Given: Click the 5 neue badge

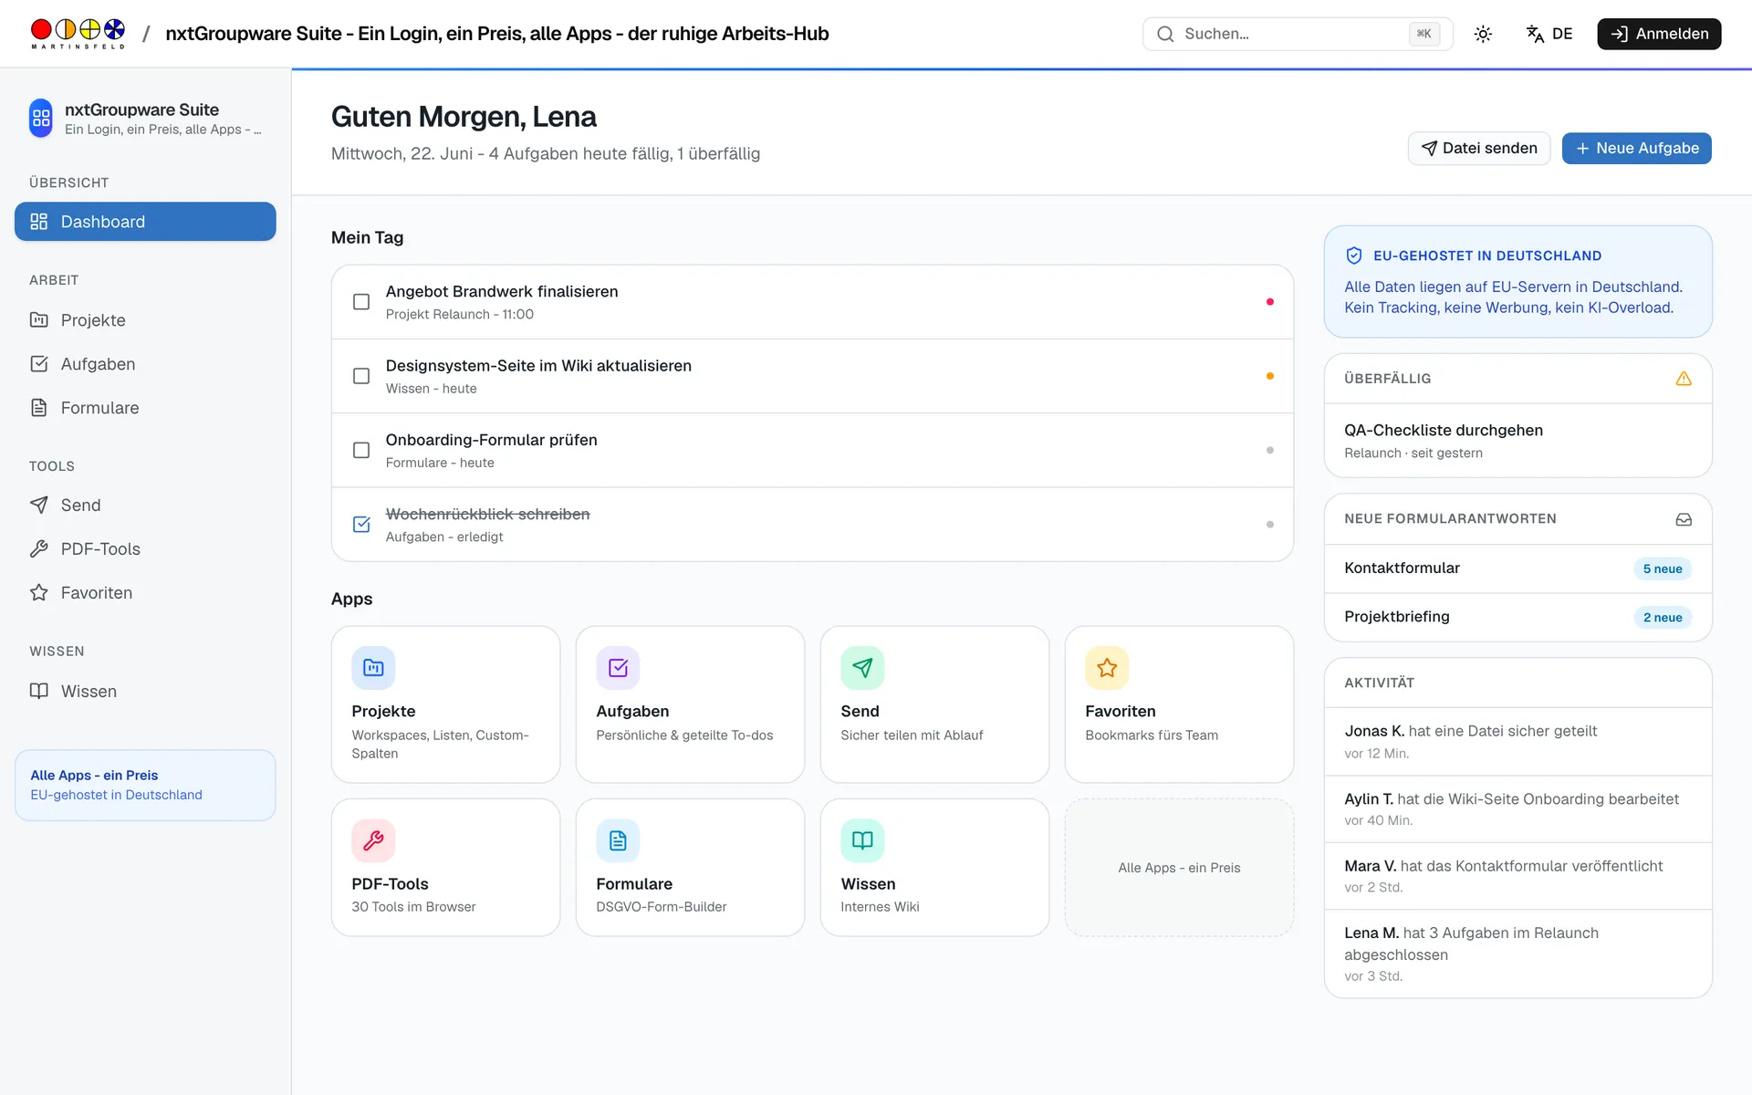Looking at the screenshot, I should pyautogui.click(x=1663, y=568).
